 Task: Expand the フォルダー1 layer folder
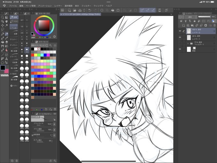[188, 43]
